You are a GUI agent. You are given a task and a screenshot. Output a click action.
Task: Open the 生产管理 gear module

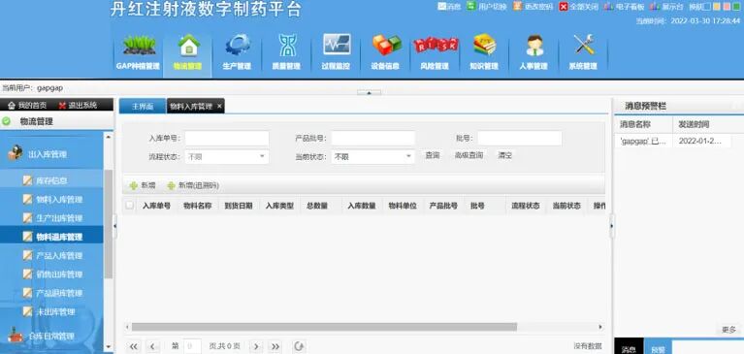point(237,52)
